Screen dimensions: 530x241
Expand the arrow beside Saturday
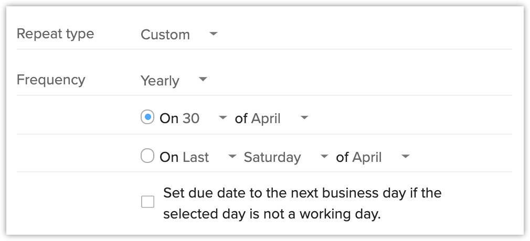point(324,157)
